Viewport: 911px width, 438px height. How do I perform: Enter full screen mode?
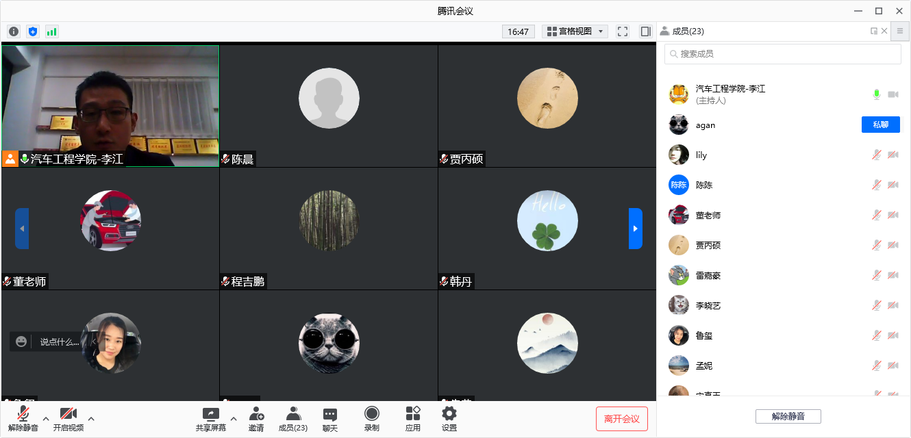tap(623, 31)
